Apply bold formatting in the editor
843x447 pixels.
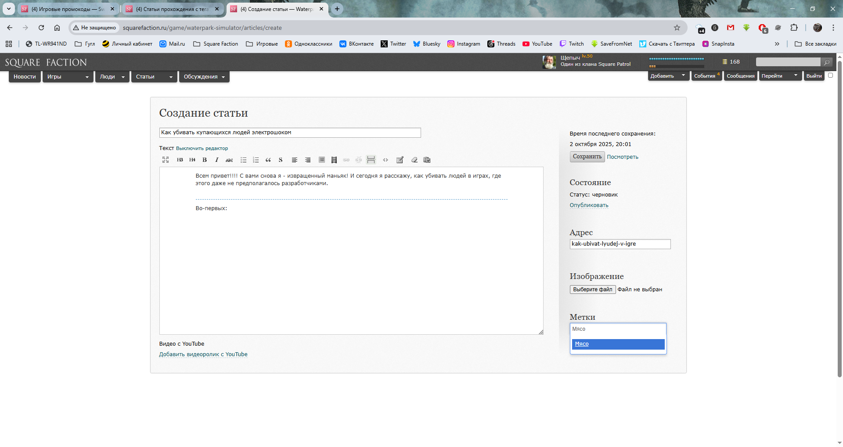point(205,160)
